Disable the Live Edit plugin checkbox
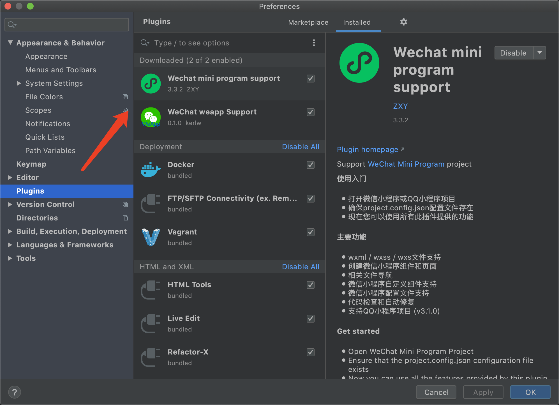This screenshot has height=405, width=559. 310,319
